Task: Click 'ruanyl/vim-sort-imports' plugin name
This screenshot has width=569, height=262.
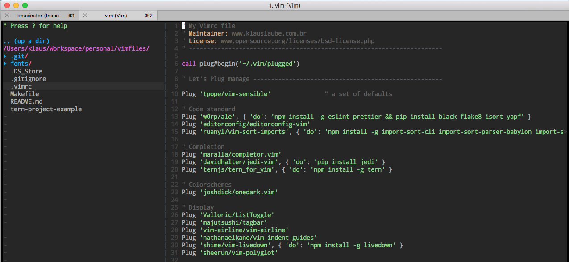Action: [244, 132]
